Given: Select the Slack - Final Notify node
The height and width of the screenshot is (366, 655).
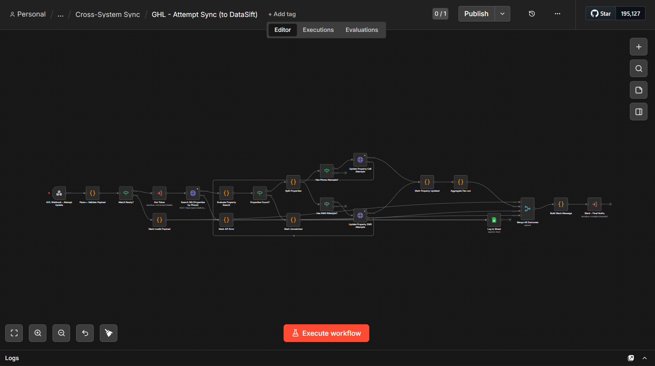Looking at the screenshot, I should coord(595,204).
